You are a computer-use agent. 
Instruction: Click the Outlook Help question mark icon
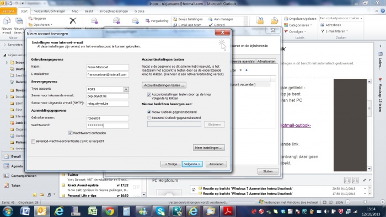(383, 11)
